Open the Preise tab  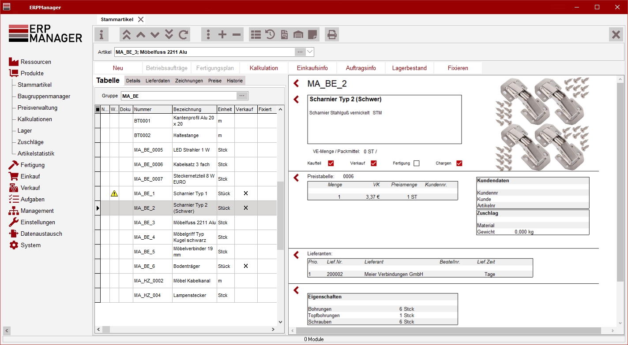(215, 81)
